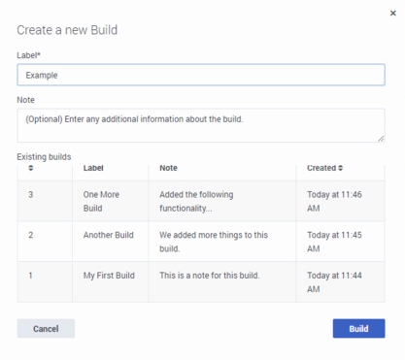Click the Note column header

pyautogui.click(x=168, y=168)
